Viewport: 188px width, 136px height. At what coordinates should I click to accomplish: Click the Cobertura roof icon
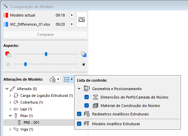click(16, 102)
